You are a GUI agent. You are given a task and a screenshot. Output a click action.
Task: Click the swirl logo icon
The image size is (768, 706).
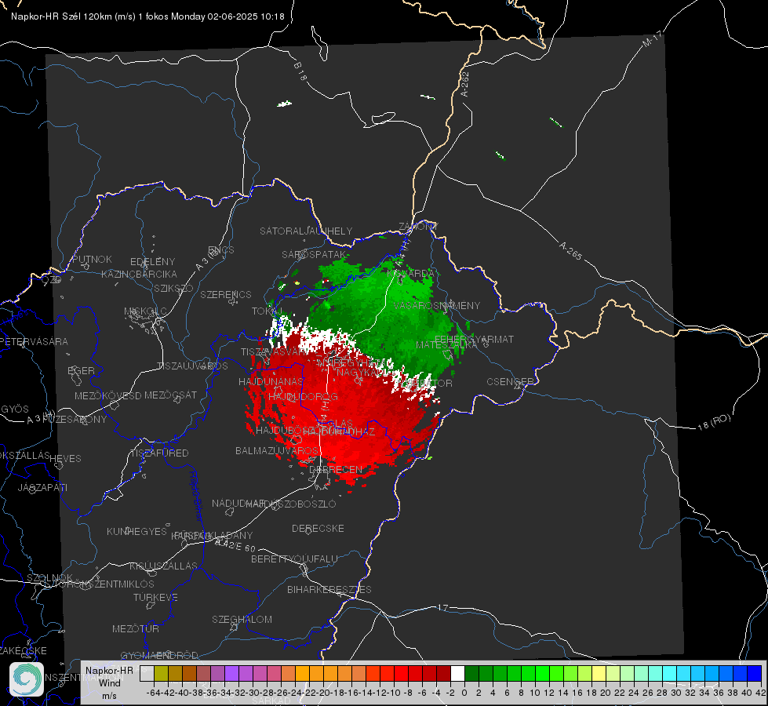[x=27, y=679]
